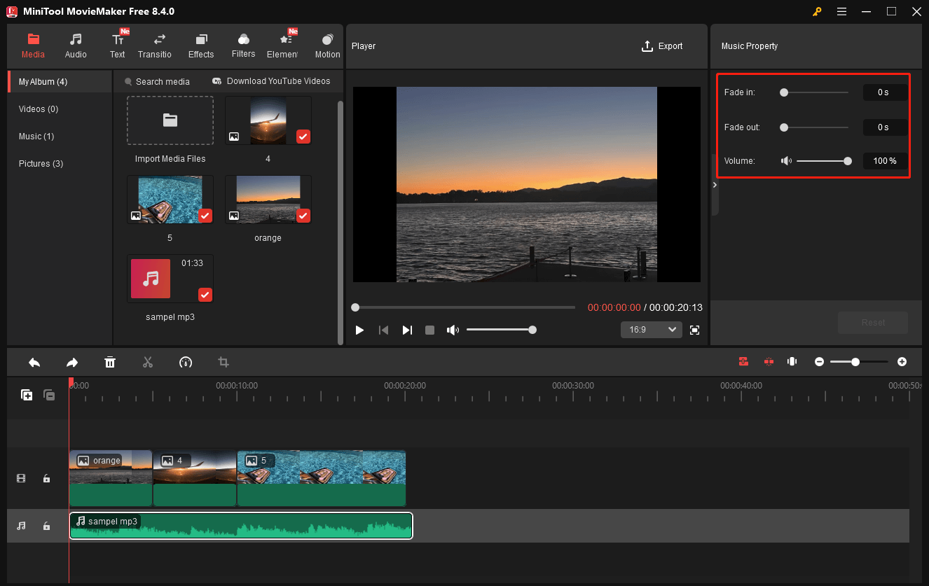
Task: Select the sampel mp3 clip on the timeline
Action: (241, 526)
